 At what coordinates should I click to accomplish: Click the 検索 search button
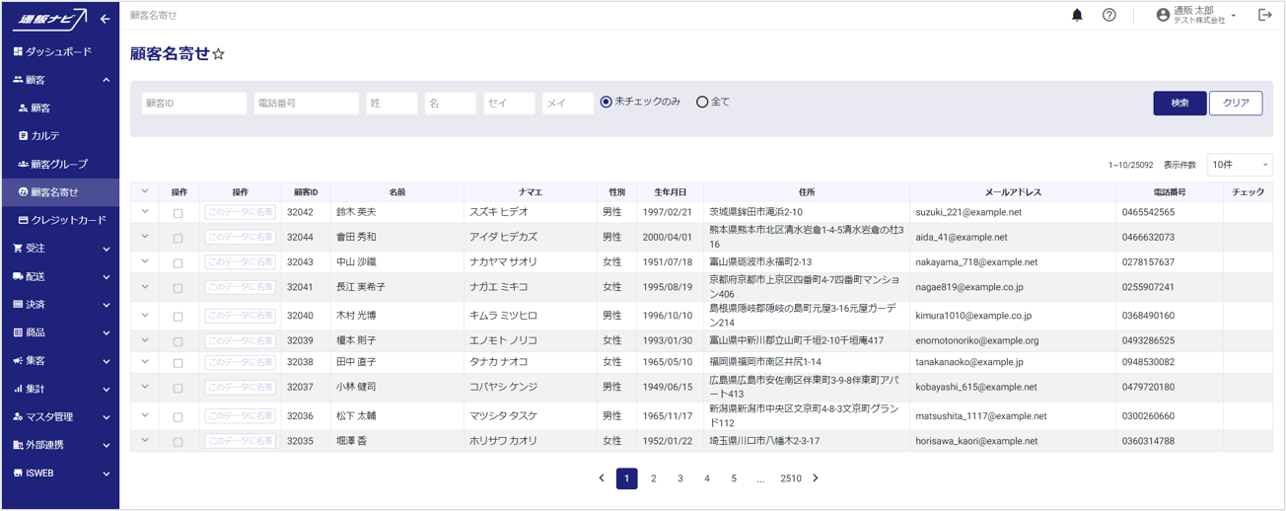coord(1179,103)
